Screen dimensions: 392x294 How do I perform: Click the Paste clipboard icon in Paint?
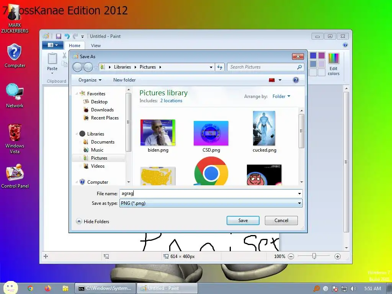coord(52,59)
